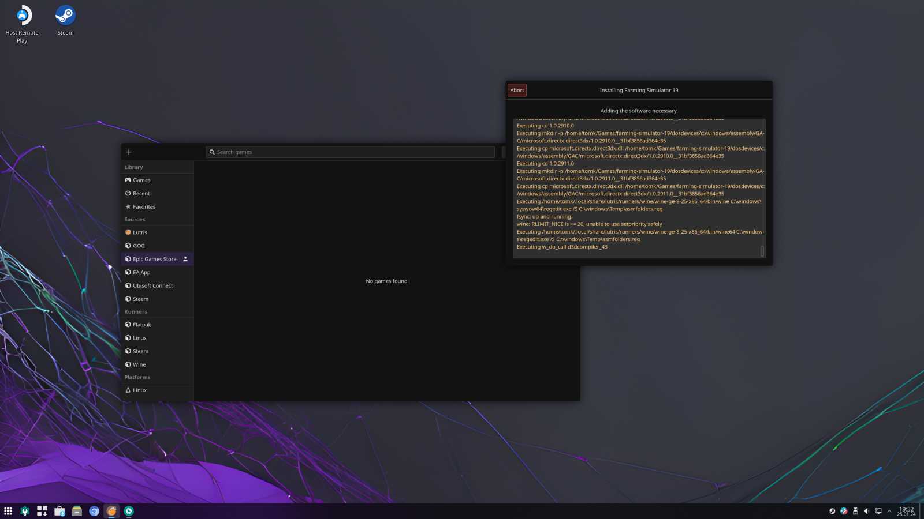The width and height of the screenshot is (924, 519).
Task: Click the green aperture app in taskbar
Action: point(129,511)
